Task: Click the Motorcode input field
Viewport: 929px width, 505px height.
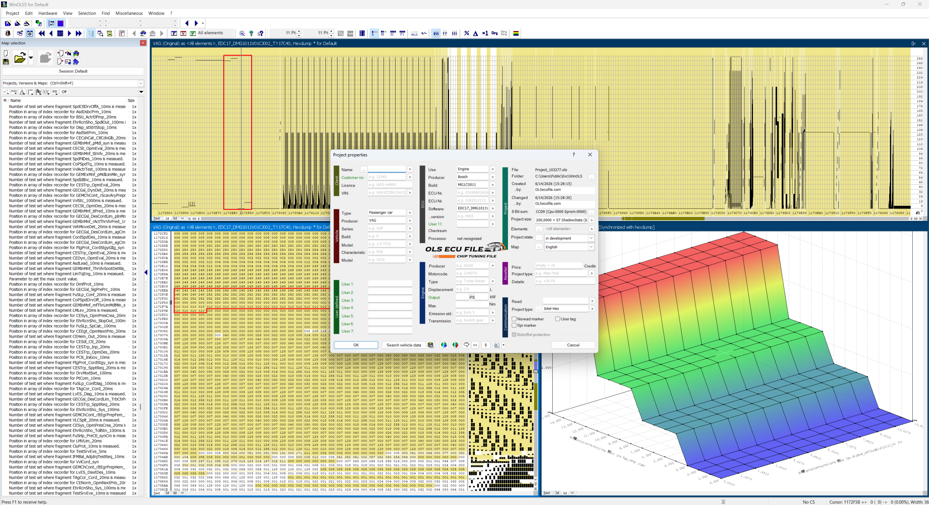Action: pos(472,274)
